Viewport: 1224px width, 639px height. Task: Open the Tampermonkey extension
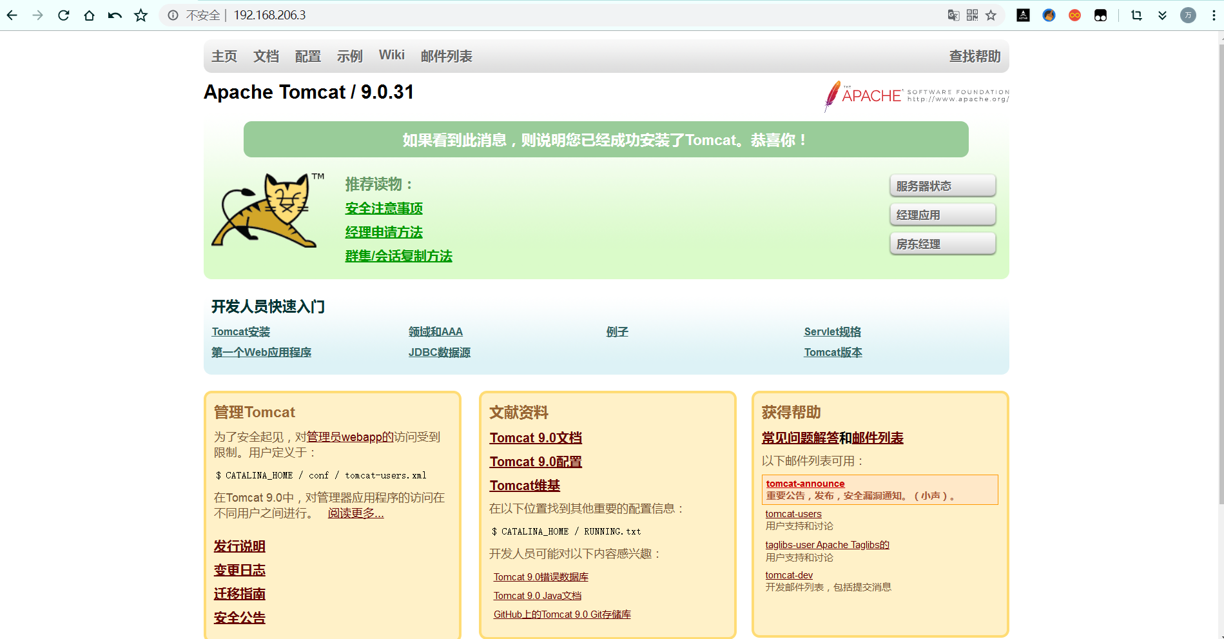point(1100,15)
